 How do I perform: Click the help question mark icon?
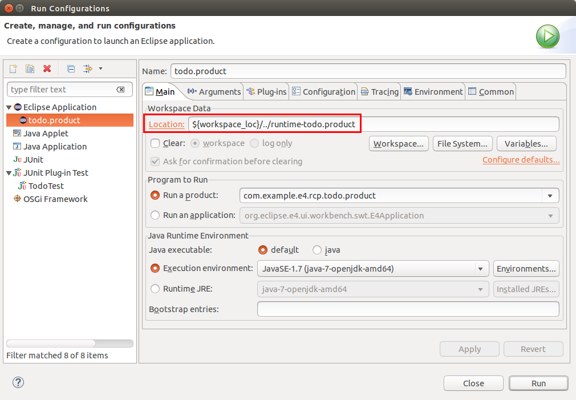pos(18,382)
